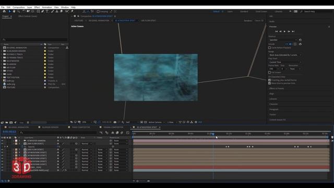Select the Unified Camera tool
The width and height of the screenshot is (334, 188).
coord(28,11)
